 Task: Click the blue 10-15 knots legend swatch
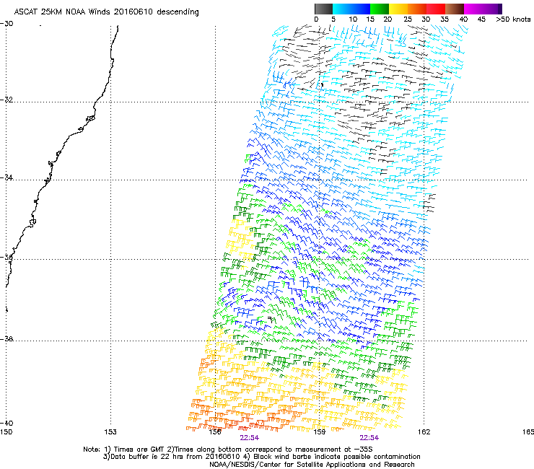pos(361,9)
